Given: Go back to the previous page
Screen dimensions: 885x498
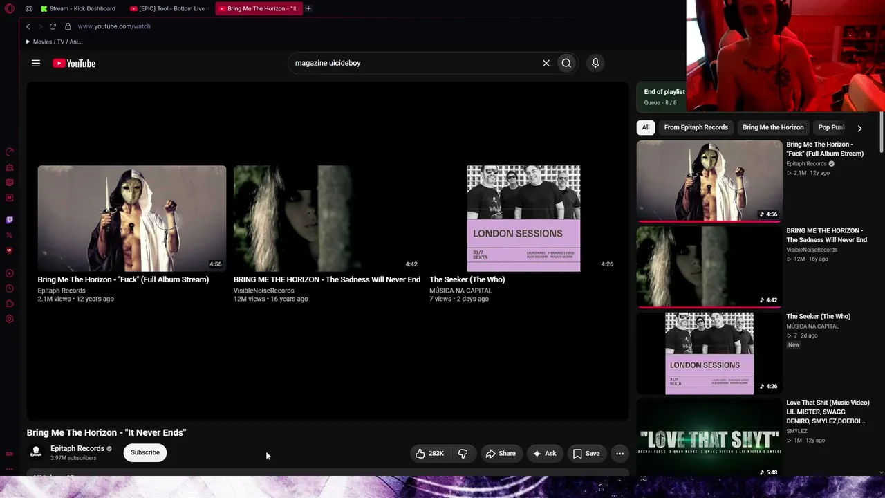Looking at the screenshot, I should click(28, 26).
